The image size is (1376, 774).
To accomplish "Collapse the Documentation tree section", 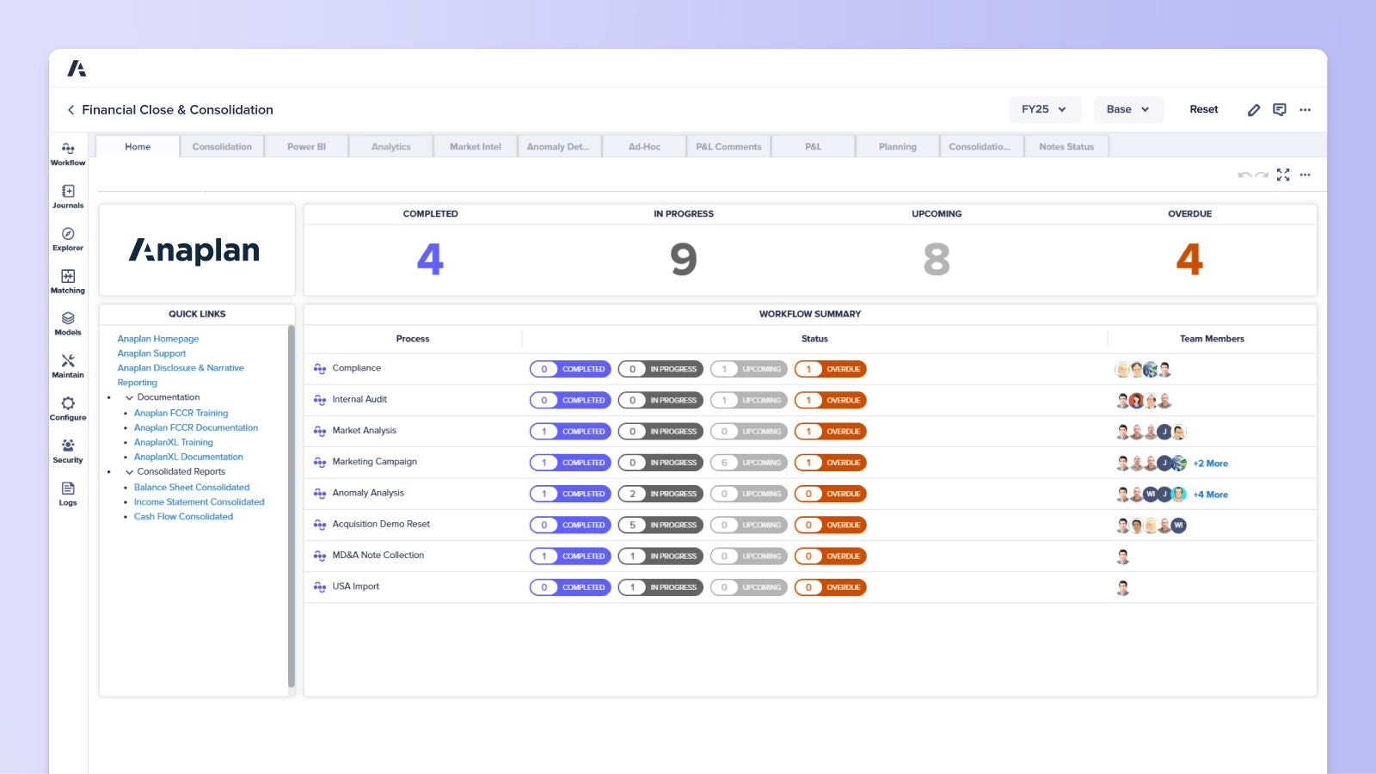I will pyautogui.click(x=129, y=396).
